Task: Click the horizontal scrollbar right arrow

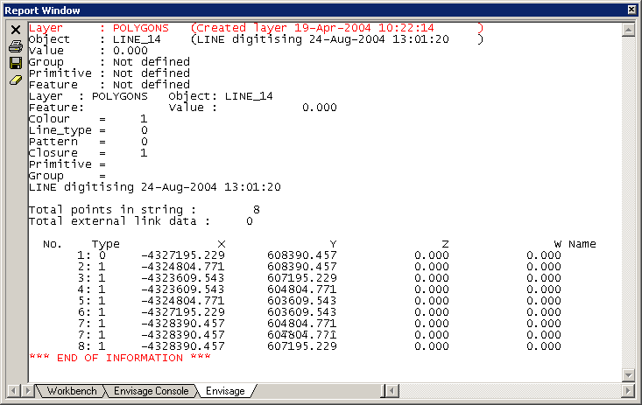Action: [628, 391]
